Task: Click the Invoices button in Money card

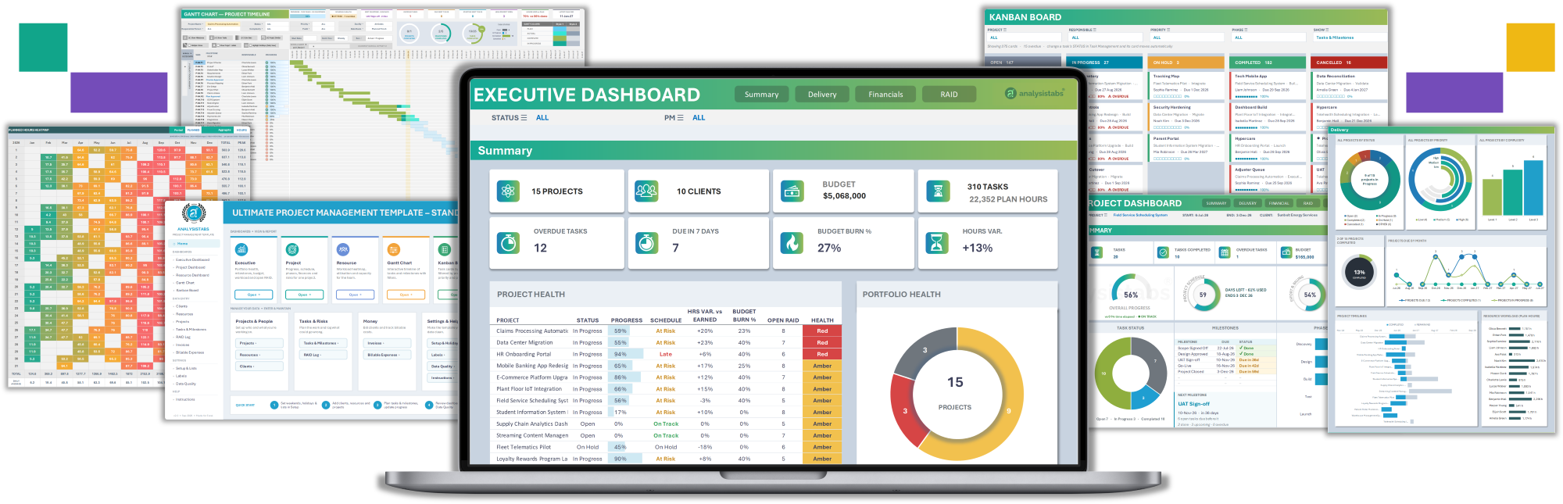Action: coord(388,343)
